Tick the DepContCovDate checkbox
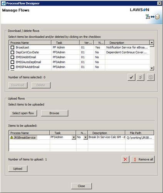 click(12, 52)
